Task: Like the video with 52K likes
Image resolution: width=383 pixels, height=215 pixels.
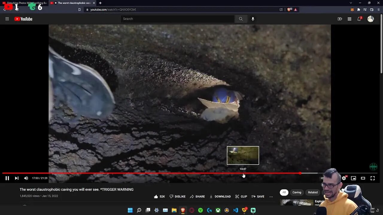Action: 159,196
